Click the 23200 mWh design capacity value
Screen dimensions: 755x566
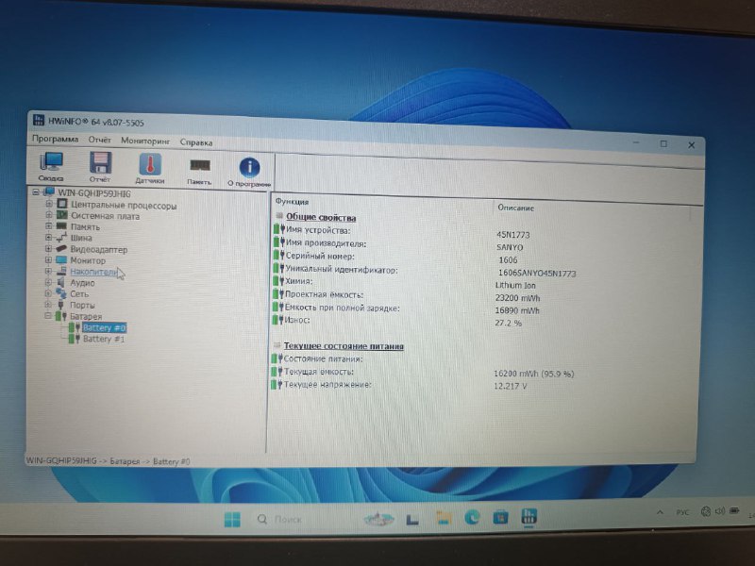click(517, 298)
